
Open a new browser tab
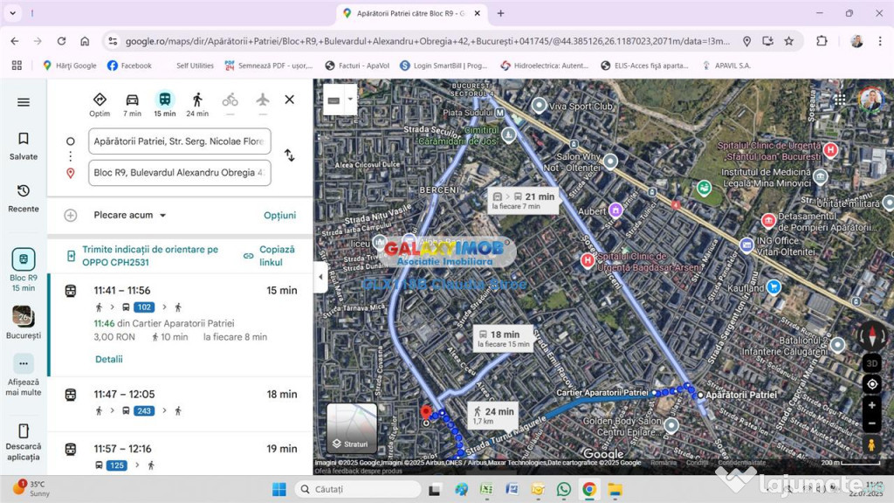tap(500, 13)
